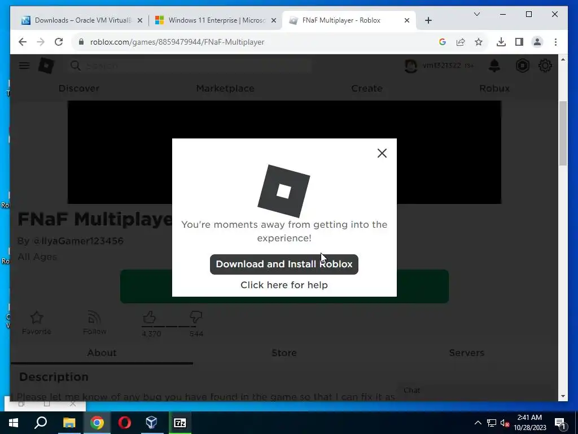This screenshot has height=434, width=578.
Task: Favorite the FNaF Multiplayer experience
Action: 37,323
